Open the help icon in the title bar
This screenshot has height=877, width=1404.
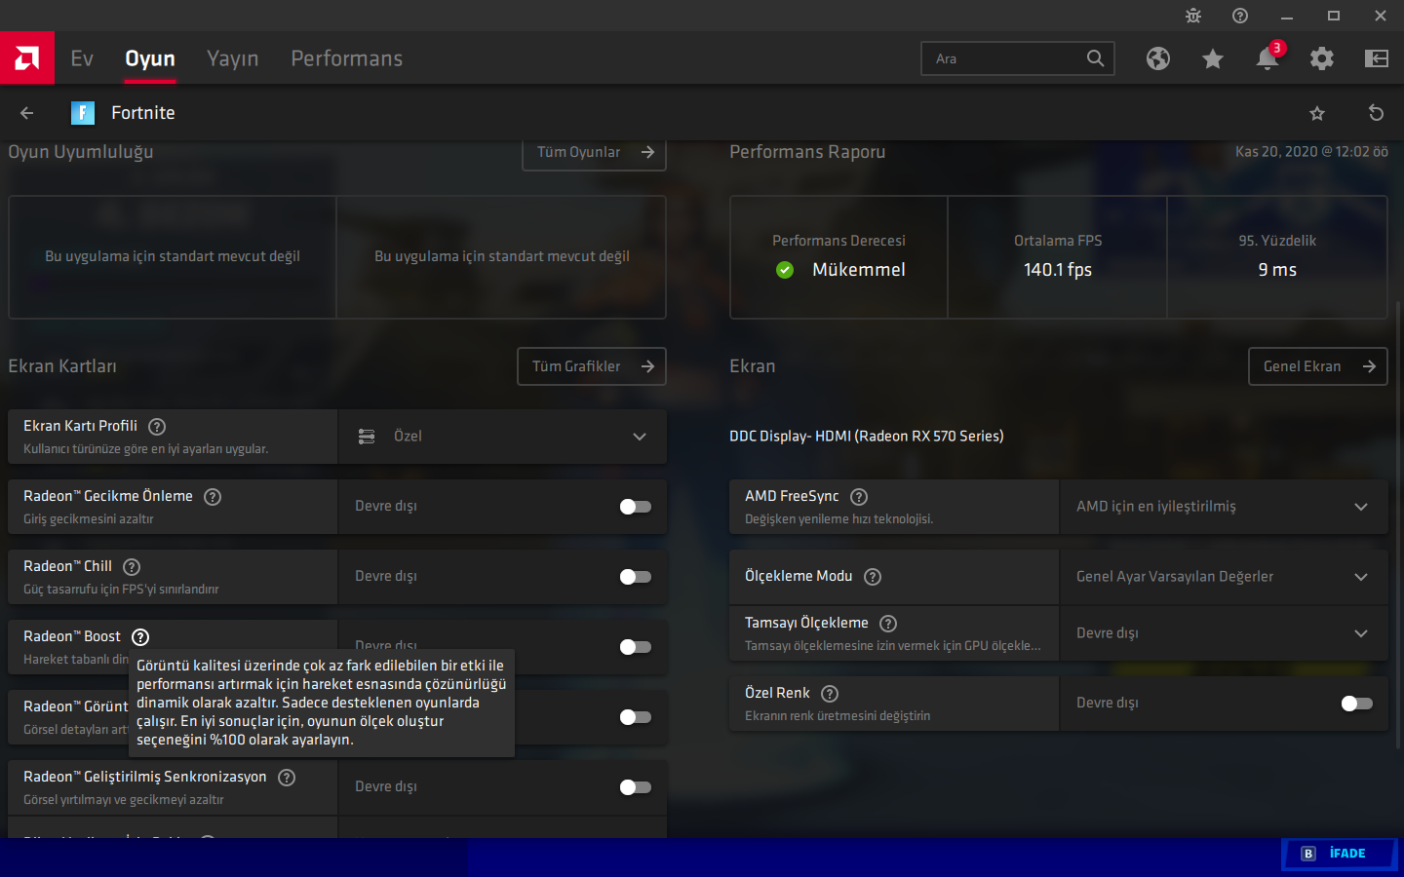tap(1240, 16)
